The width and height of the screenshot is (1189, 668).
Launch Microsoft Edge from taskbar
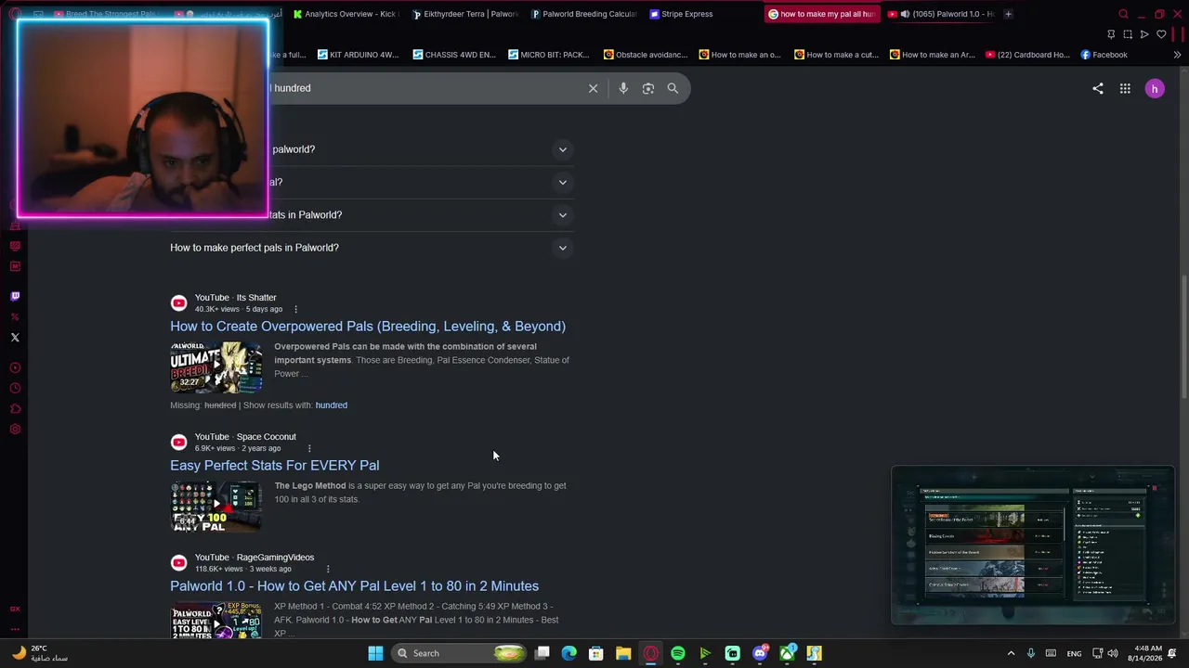pyautogui.click(x=569, y=653)
